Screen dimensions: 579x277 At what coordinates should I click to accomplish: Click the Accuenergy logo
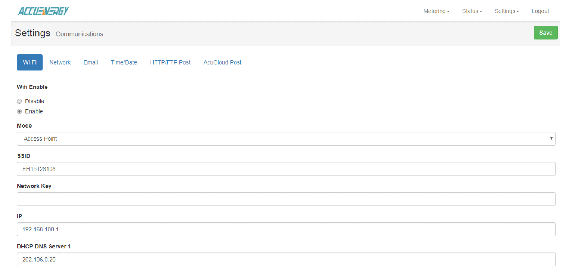tap(43, 11)
